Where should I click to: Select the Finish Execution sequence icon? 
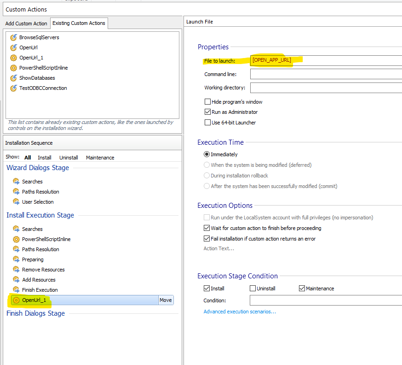coord(16,290)
